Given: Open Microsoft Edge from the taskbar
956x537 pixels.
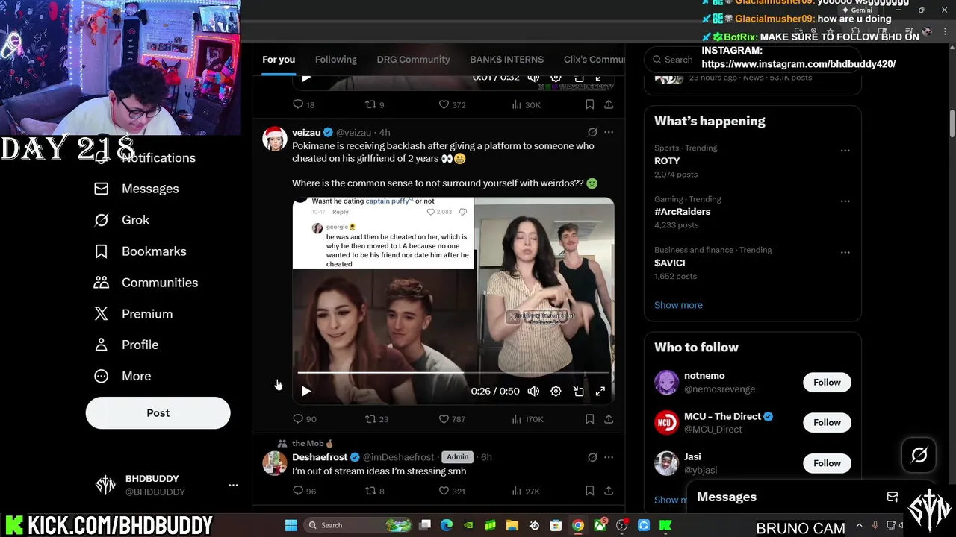Looking at the screenshot, I should tap(447, 525).
